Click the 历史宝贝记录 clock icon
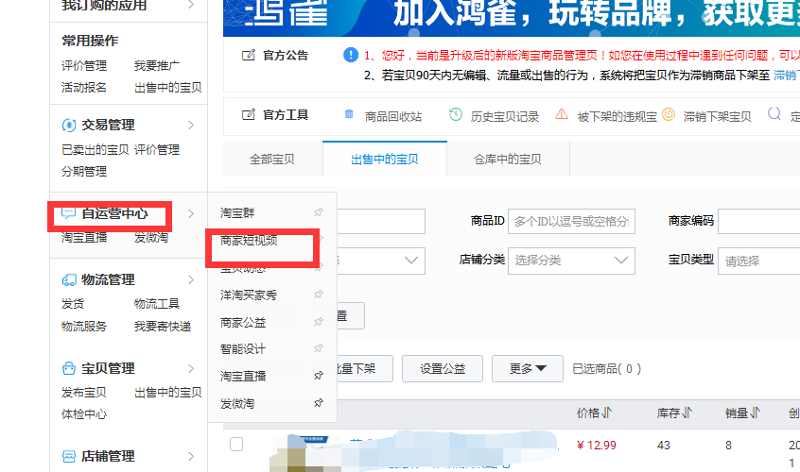The height and width of the screenshot is (472, 800). point(455,114)
